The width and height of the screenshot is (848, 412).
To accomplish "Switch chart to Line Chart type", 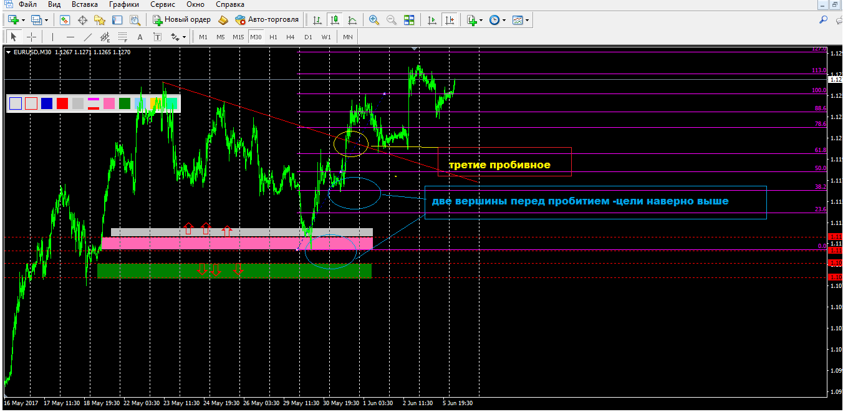I will tap(353, 20).
